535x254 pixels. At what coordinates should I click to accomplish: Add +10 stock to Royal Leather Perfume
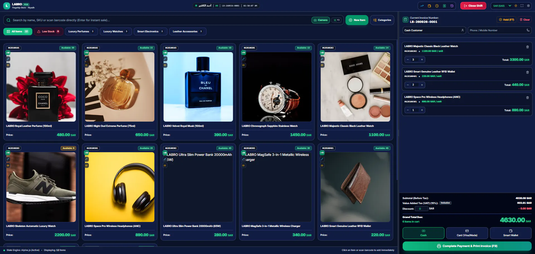pos(8,53)
